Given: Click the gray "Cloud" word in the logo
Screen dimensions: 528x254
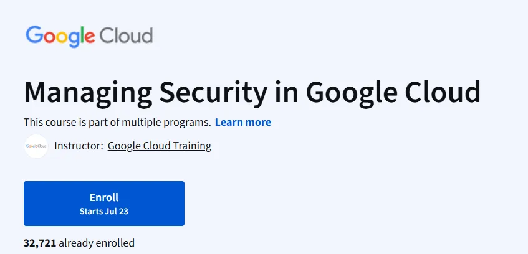Looking at the screenshot, I should click(x=126, y=35).
